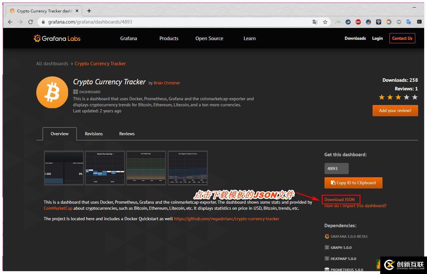Click the Grafana Labs logo
This screenshot has height=274, width=427.
coord(57,39)
